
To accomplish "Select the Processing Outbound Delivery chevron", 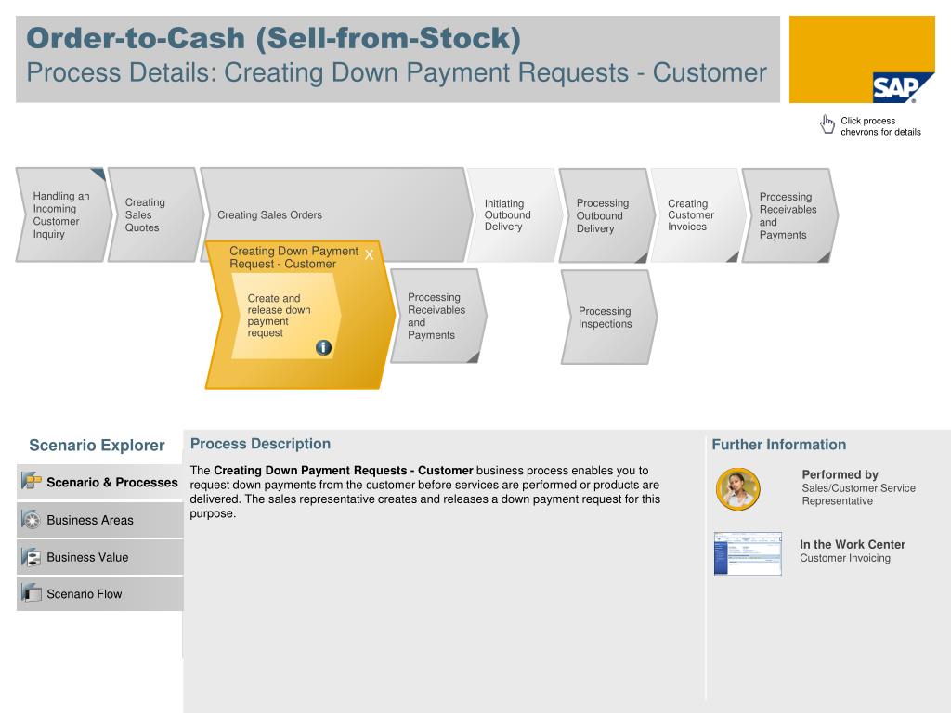I will coord(607,215).
